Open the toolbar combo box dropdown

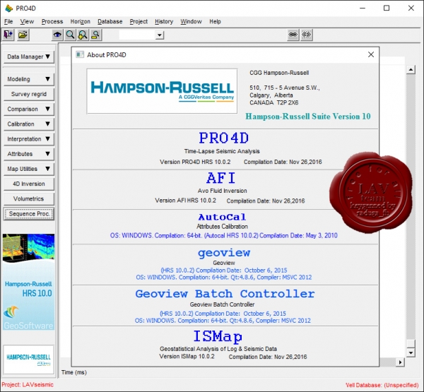click(x=160, y=35)
